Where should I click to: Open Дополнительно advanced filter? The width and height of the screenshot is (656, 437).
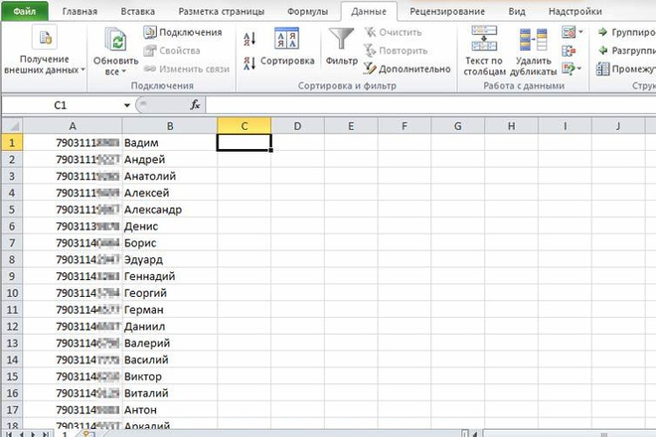coord(408,69)
